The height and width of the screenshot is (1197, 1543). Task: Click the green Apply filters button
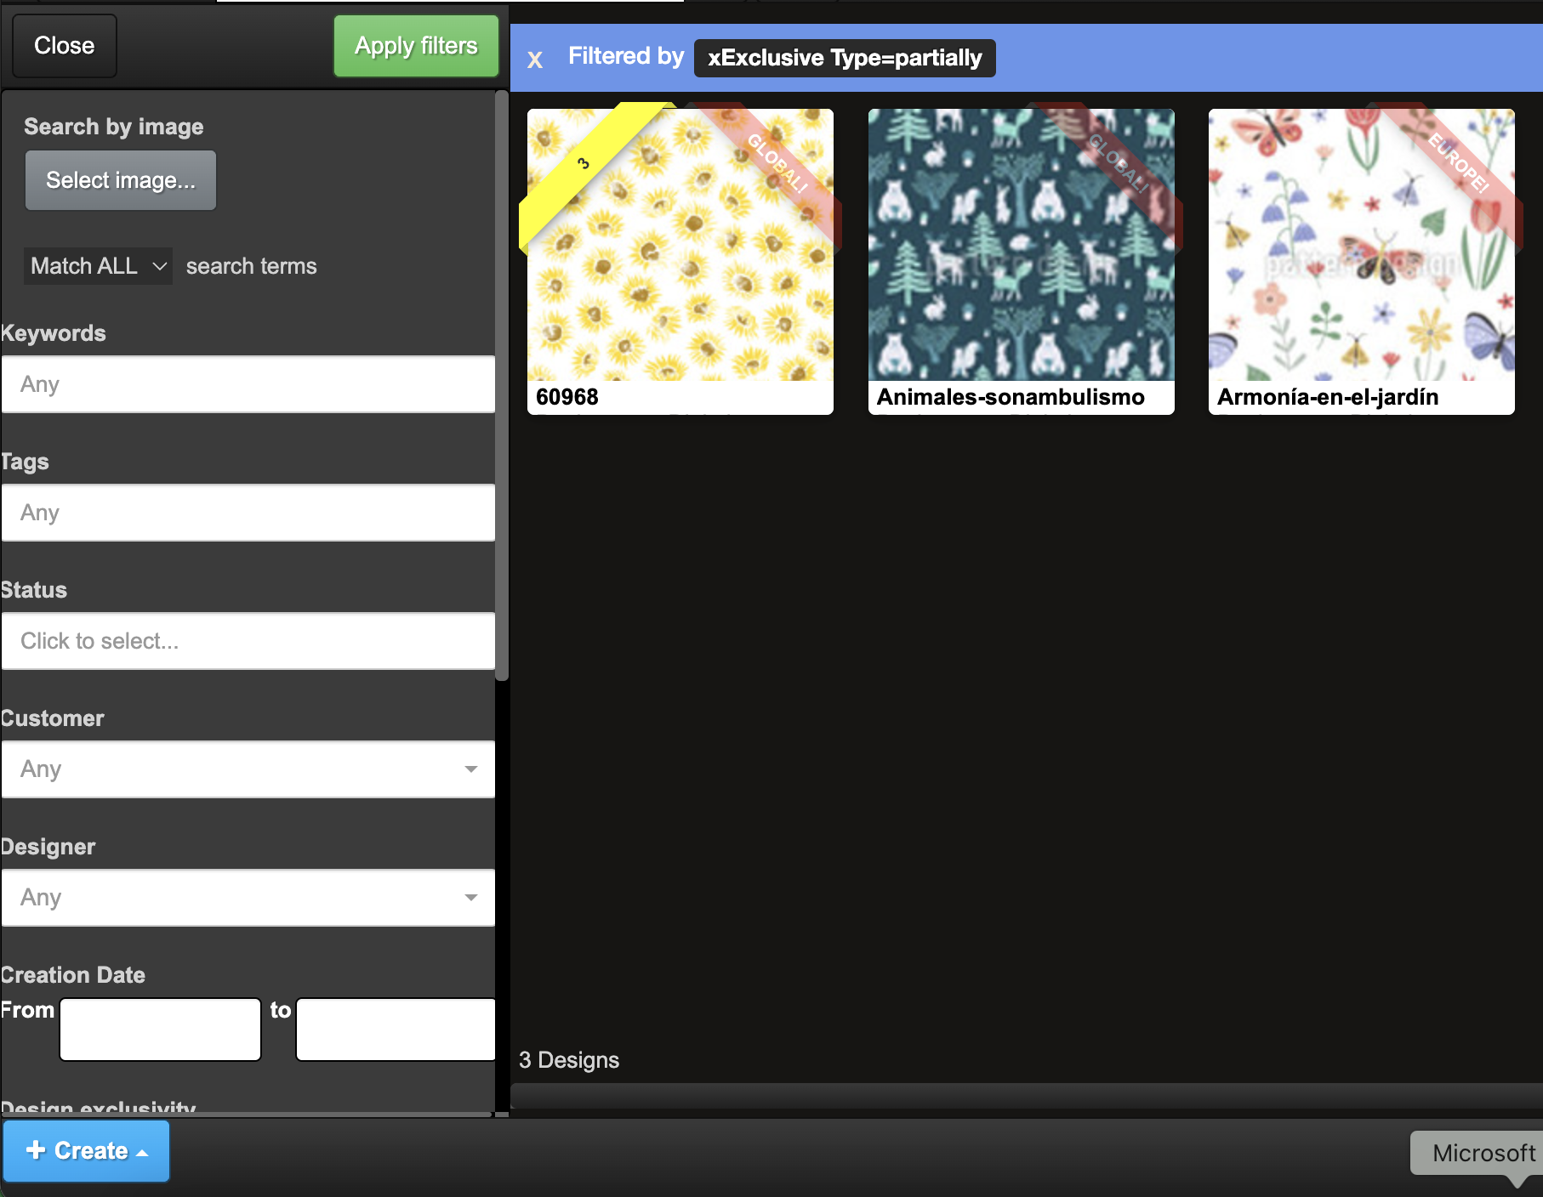(416, 46)
